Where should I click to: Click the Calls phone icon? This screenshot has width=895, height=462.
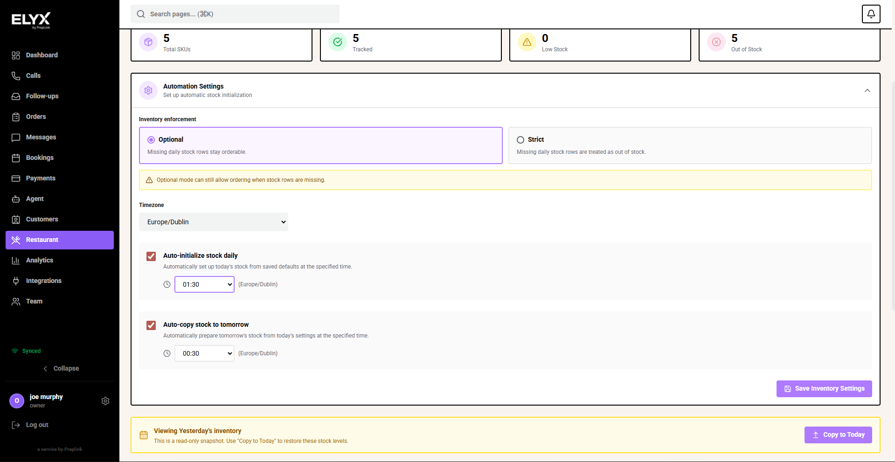point(16,76)
